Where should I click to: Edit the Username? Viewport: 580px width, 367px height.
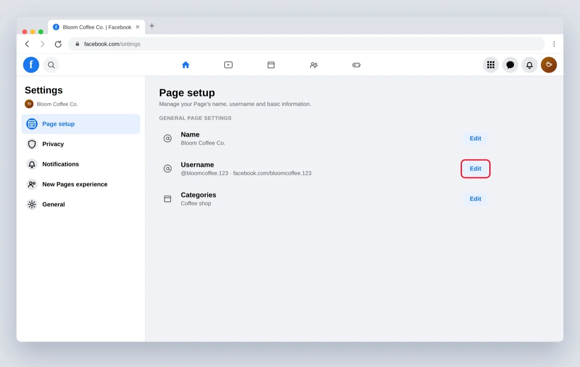(x=475, y=169)
